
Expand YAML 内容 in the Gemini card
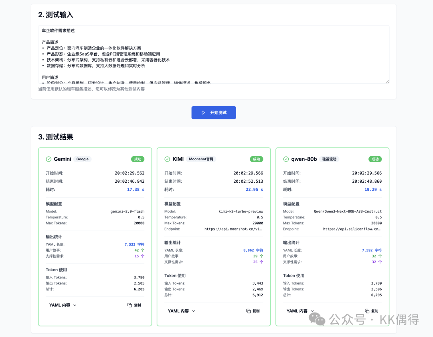63,305
